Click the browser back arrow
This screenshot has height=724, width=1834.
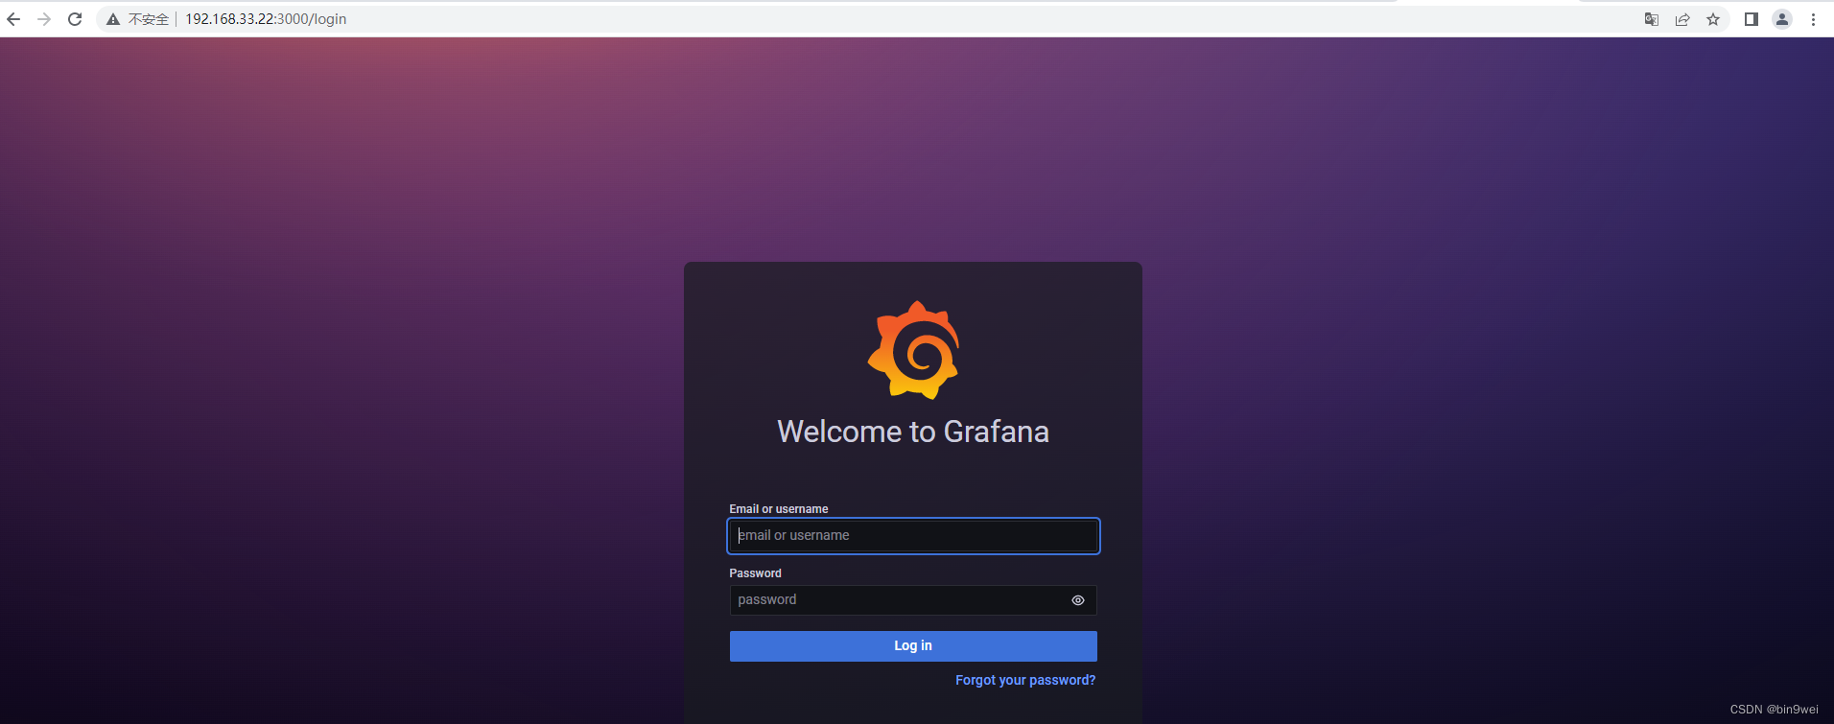[13, 19]
